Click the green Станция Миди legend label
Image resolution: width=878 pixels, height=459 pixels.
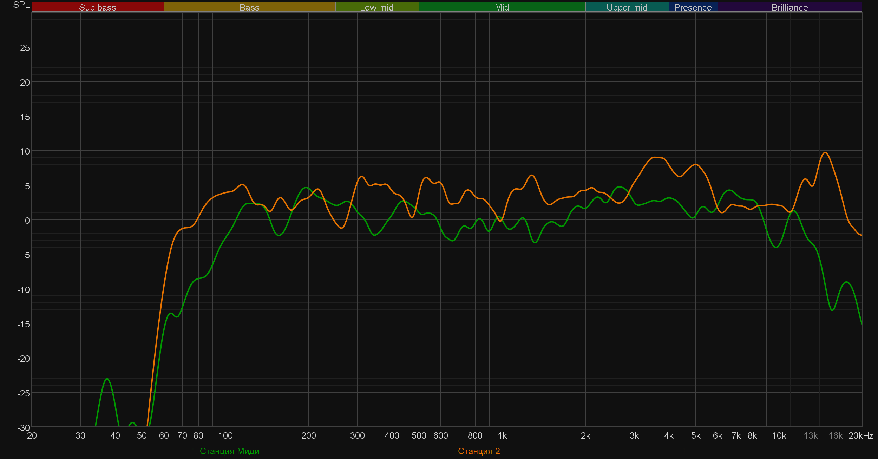tap(229, 451)
